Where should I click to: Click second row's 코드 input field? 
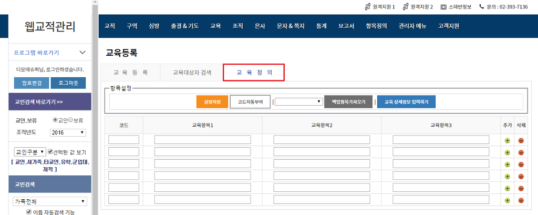click(124, 152)
